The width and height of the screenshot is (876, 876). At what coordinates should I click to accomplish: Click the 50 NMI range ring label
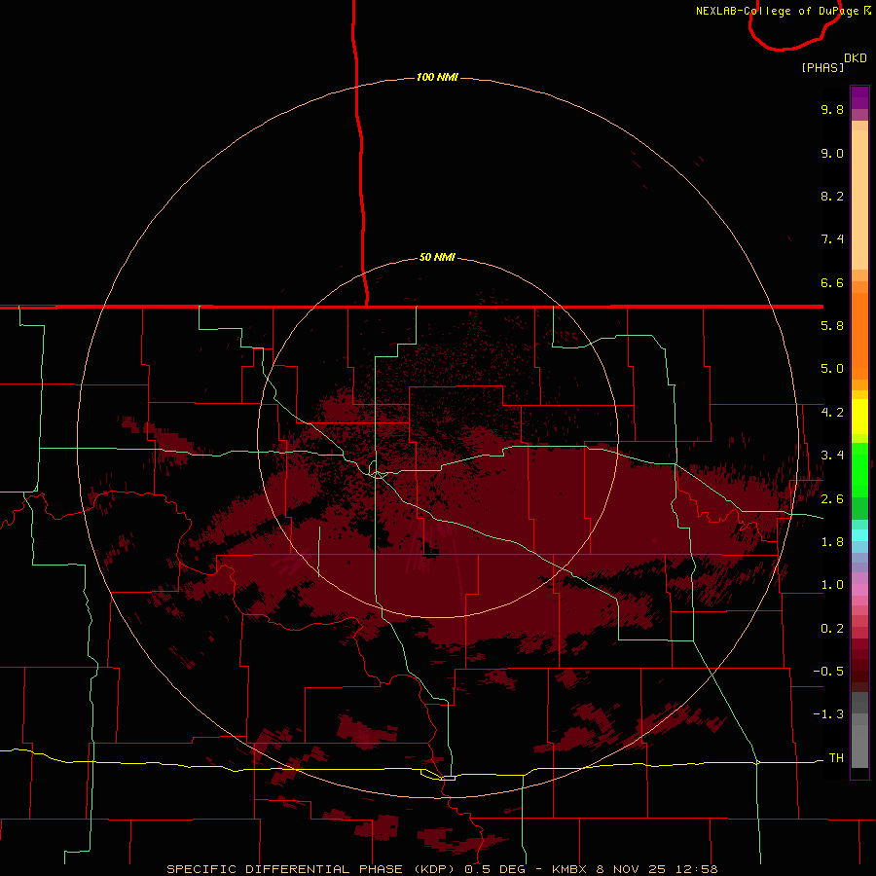pyautogui.click(x=437, y=257)
